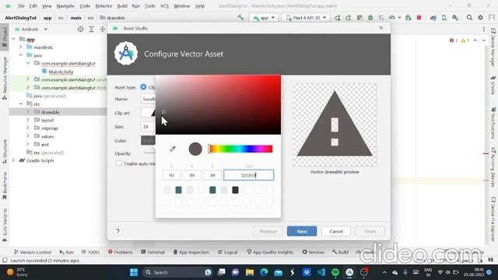The height and width of the screenshot is (280, 498).
Task: Open the app run configuration dropdown
Action: tap(264, 18)
